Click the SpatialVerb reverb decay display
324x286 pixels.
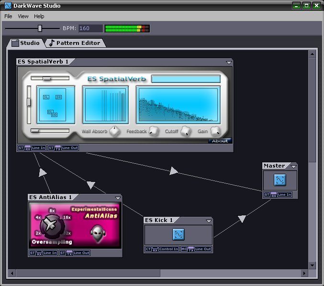point(178,105)
